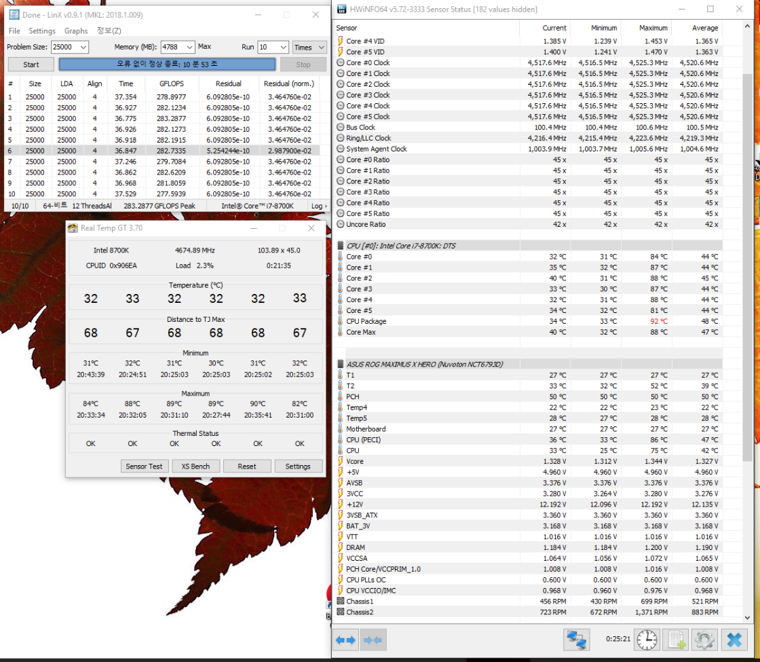This screenshot has height=662, width=760.
Task: Click the LinX title bar app icon
Action: tap(14, 14)
